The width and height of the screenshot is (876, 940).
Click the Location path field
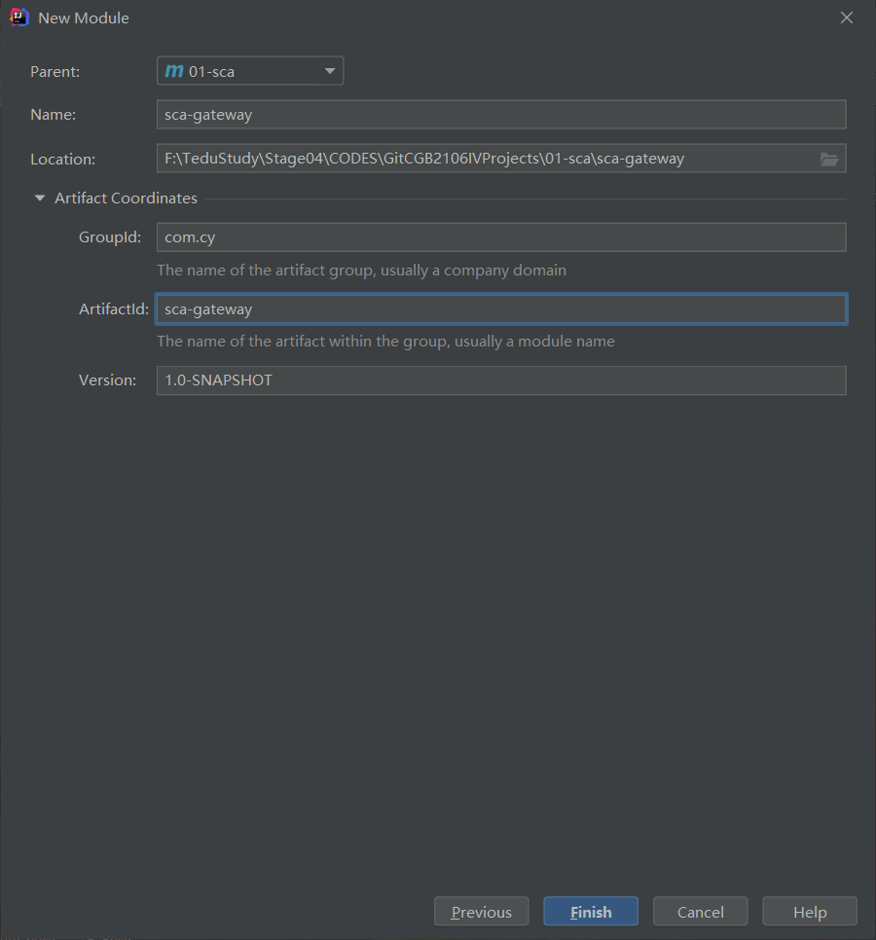[x=501, y=159]
